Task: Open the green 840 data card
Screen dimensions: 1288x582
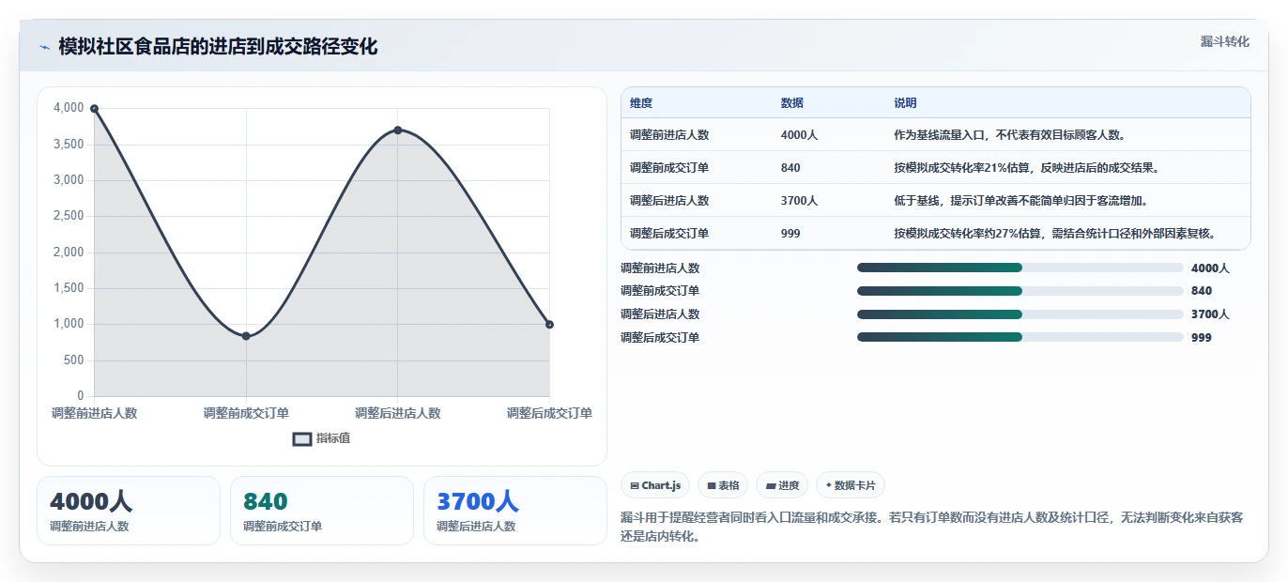Action: point(322,511)
